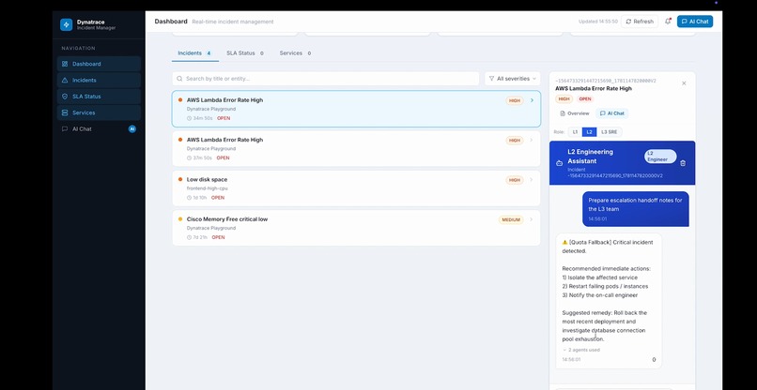Select the L2 role
The width and height of the screenshot is (757, 390).
[x=590, y=132]
